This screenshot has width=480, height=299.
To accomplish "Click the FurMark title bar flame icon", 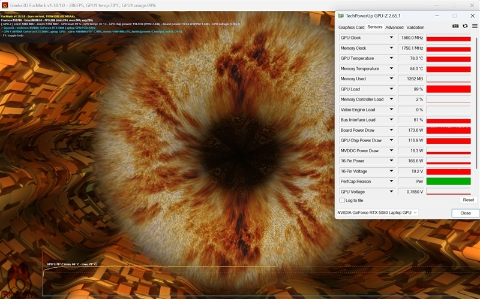I will point(5,5).
